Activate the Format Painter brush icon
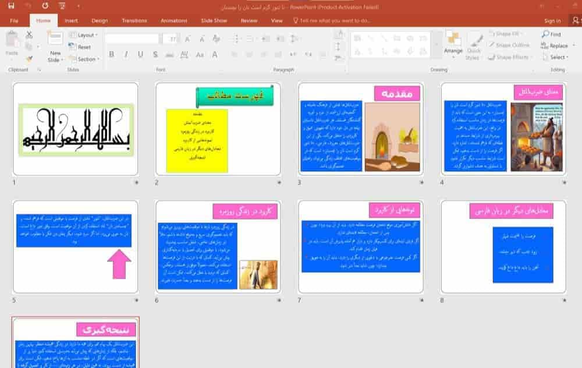Image resolution: width=582 pixels, height=368 pixels. (29, 58)
